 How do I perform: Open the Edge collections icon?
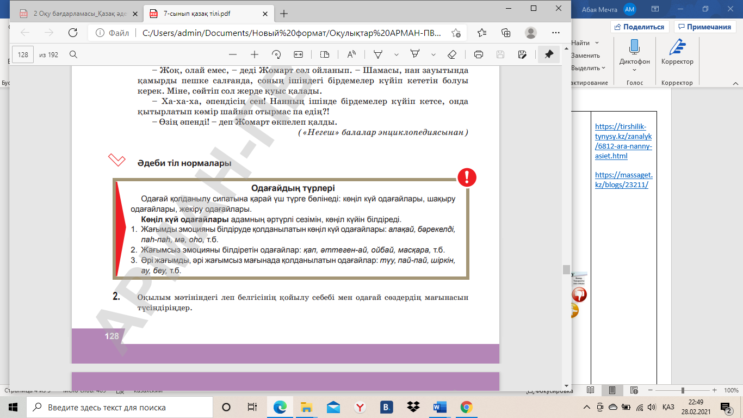[x=506, y=33]
